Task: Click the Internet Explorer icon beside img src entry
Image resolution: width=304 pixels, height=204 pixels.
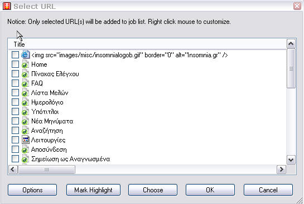Action: coord(26,55)
